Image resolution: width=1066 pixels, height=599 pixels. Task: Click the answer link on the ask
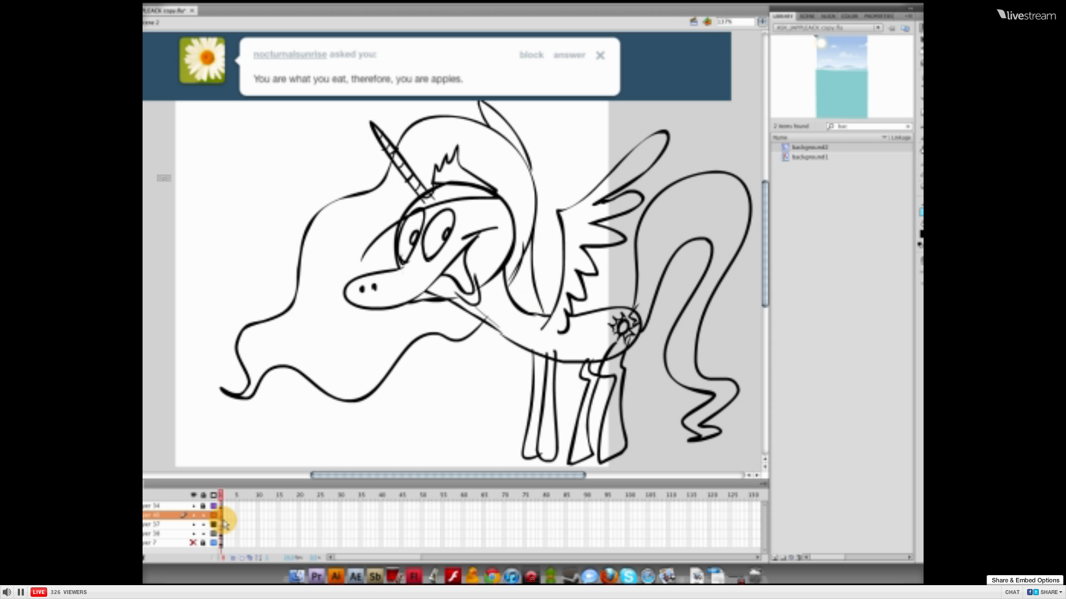coord(569,55)
